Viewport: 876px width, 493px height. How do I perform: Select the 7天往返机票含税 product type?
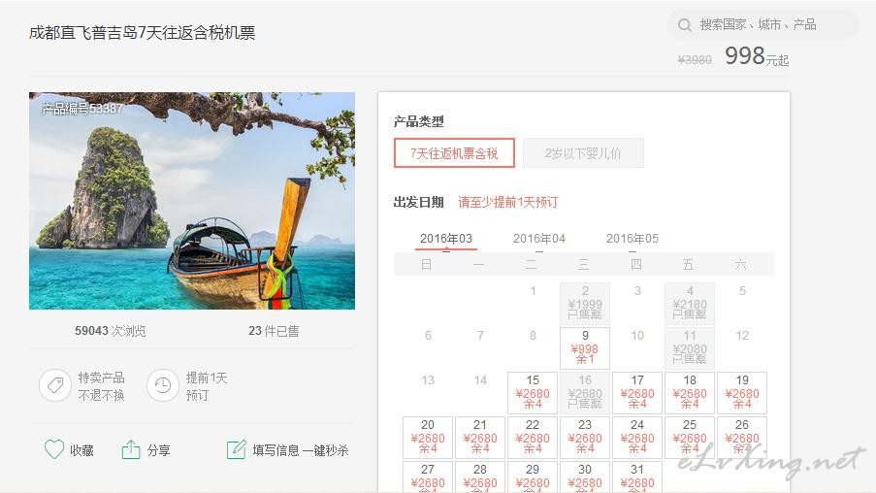454,153
